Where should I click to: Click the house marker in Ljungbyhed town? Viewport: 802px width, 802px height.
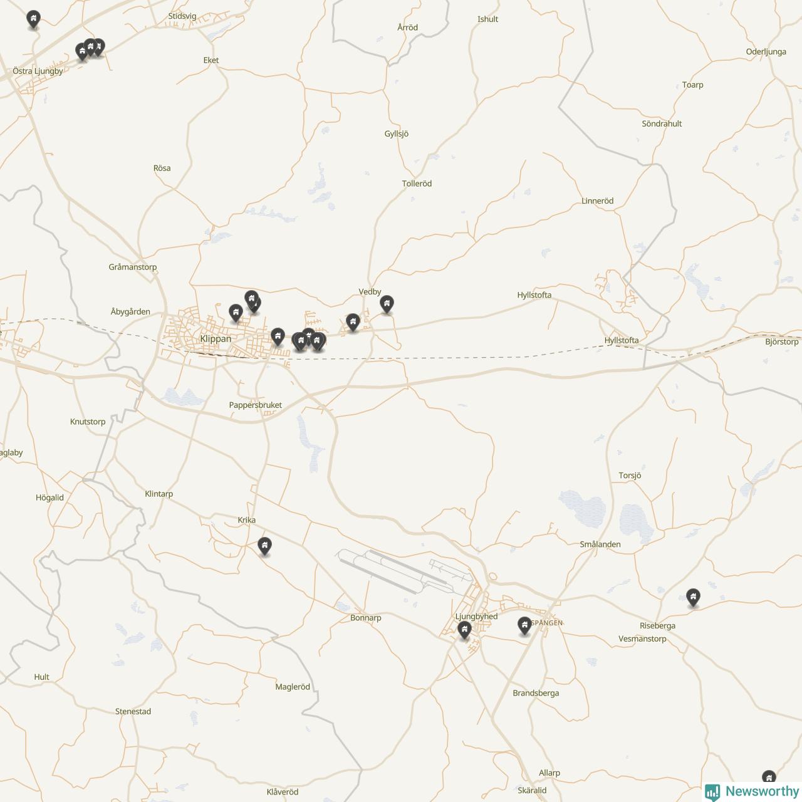464,630
